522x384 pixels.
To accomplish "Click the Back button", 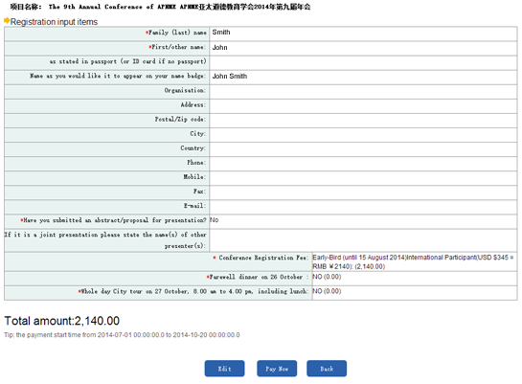I will pyautogui.click(x=327, y=369).
